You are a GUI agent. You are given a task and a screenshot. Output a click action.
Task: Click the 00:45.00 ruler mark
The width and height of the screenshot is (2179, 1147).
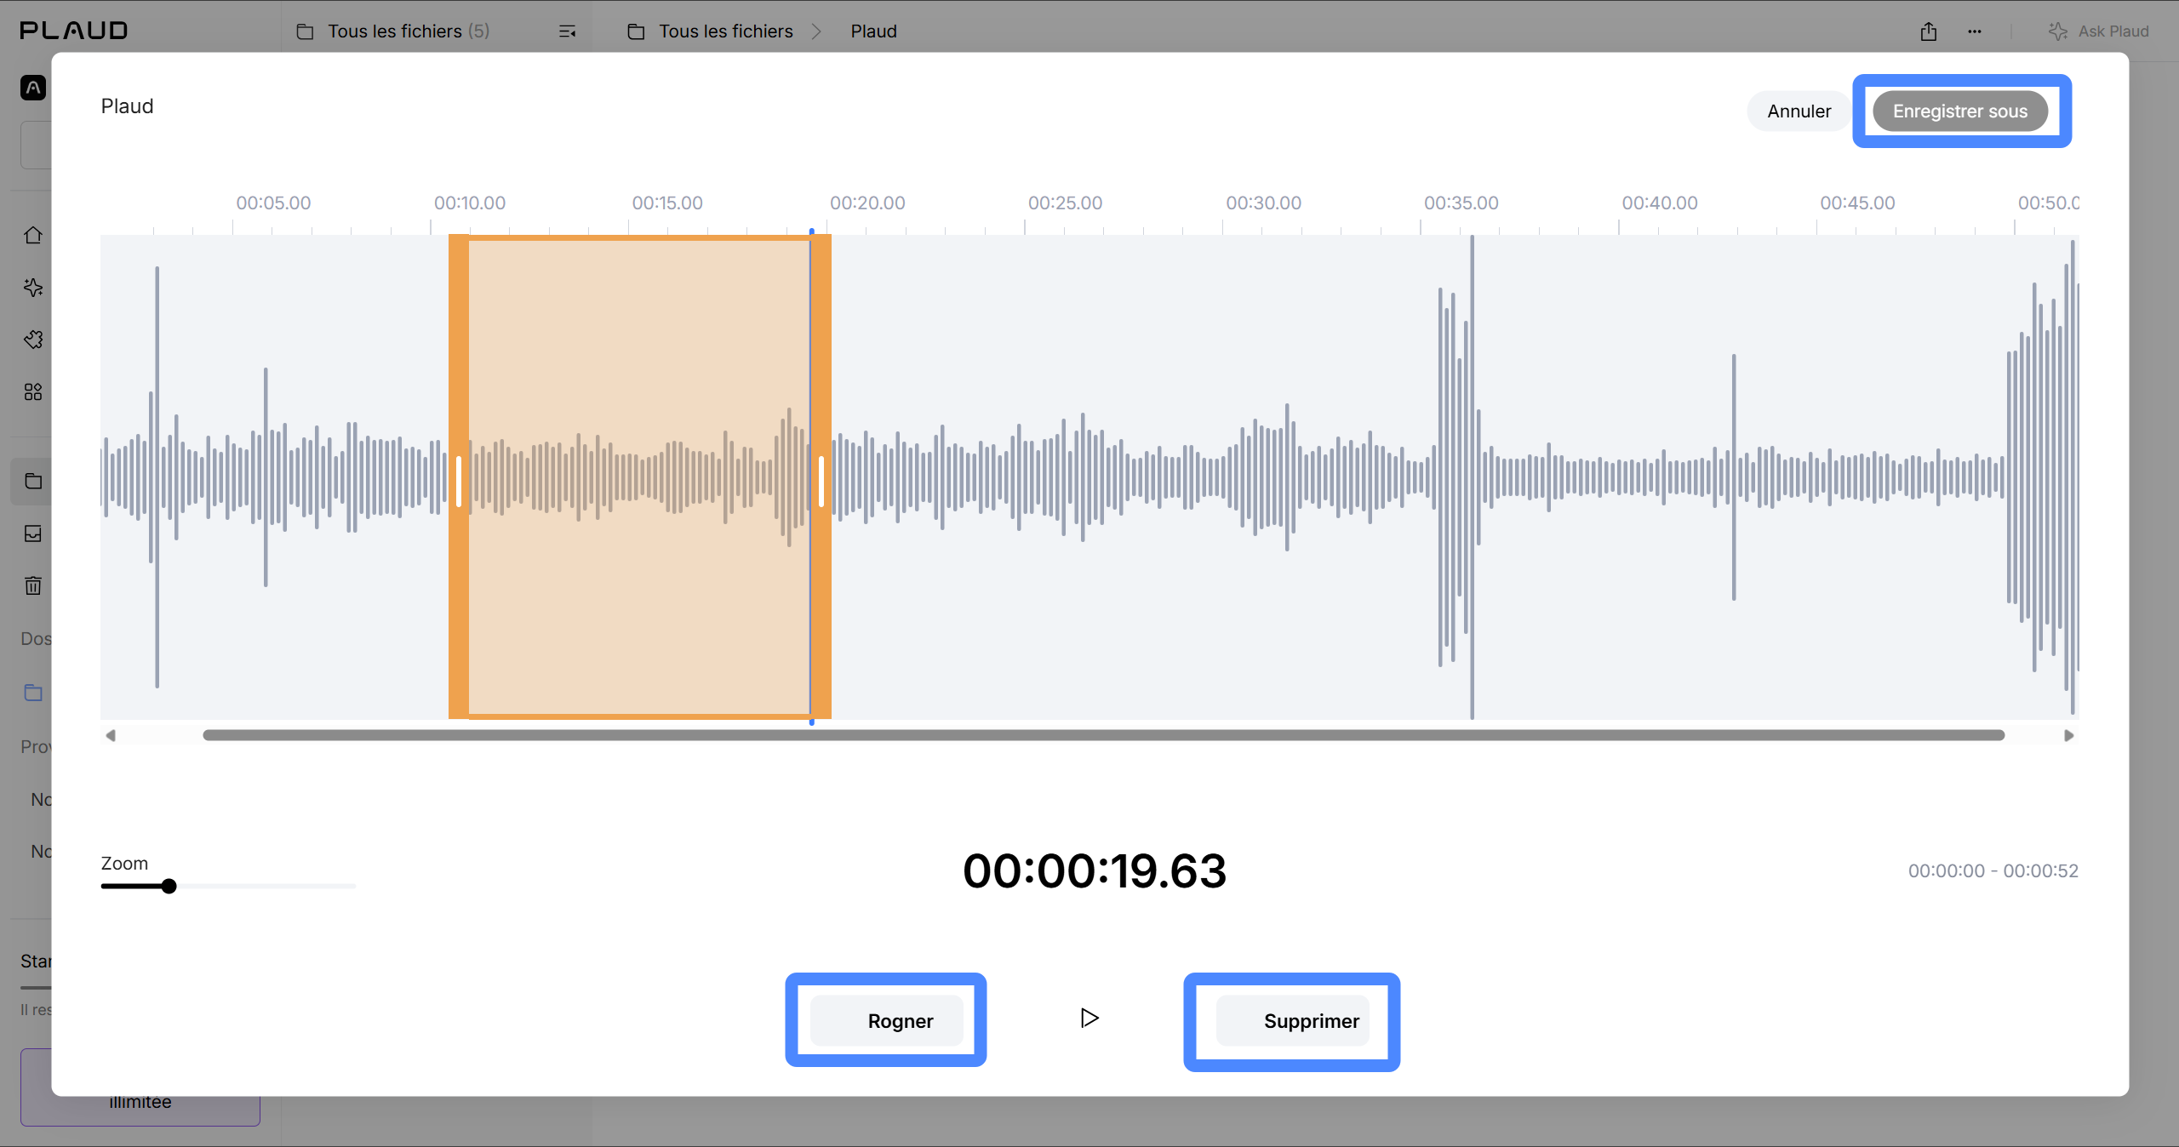point(1857,203)
